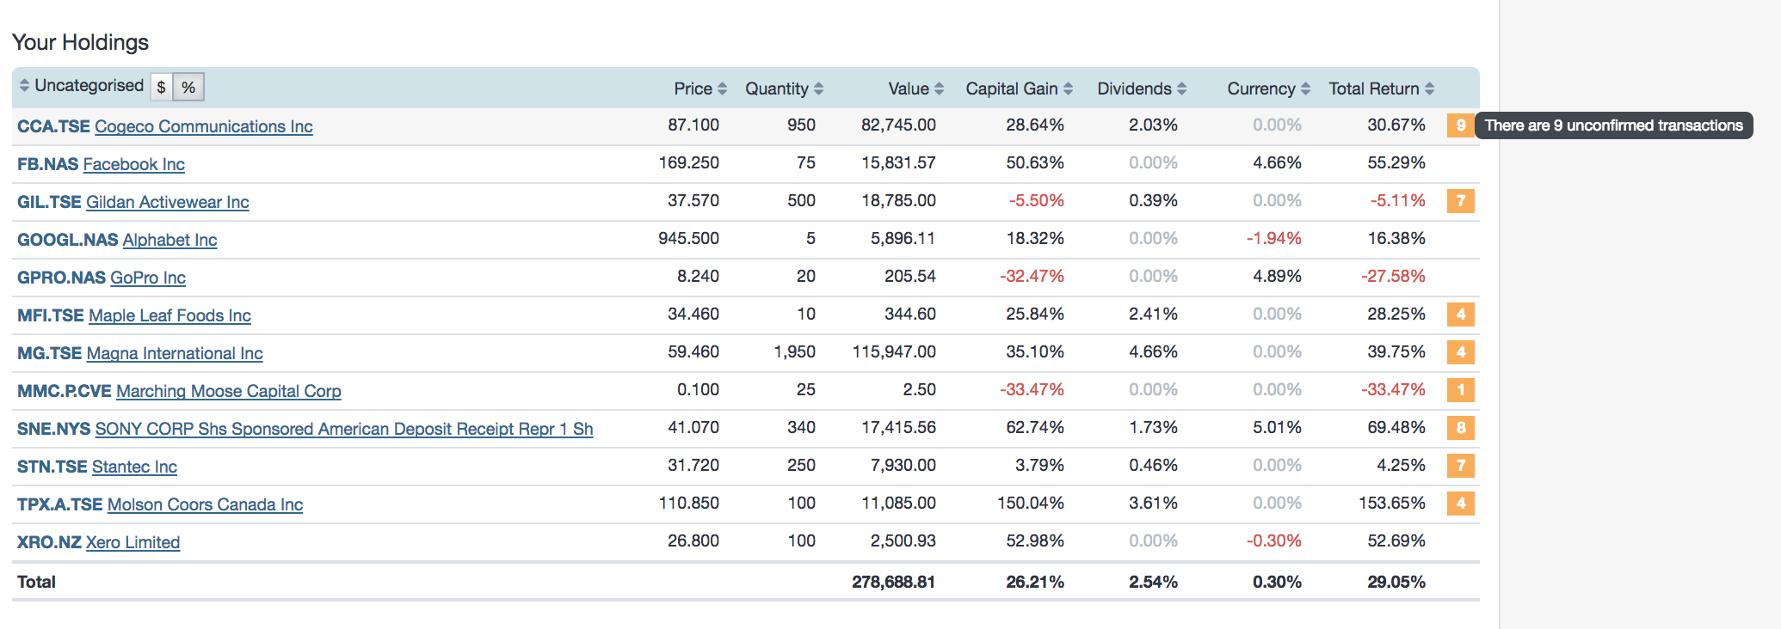The width and height of the screenshot is (1781, 629).
Task: Click Sony dividends value 1.73%
Action: pos(1153,427)
